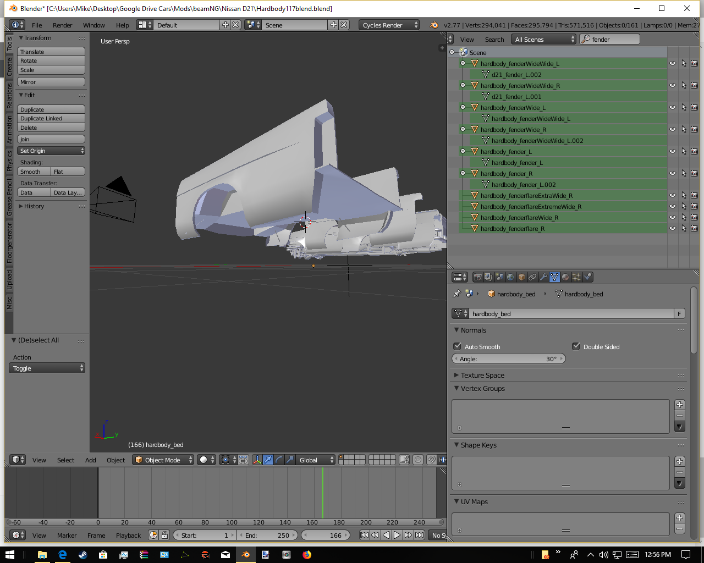Toggle selectability arrow for hardbody_fenderWideWide_R
The height and width of the screenshot is (563, 704).
point(684,85)
